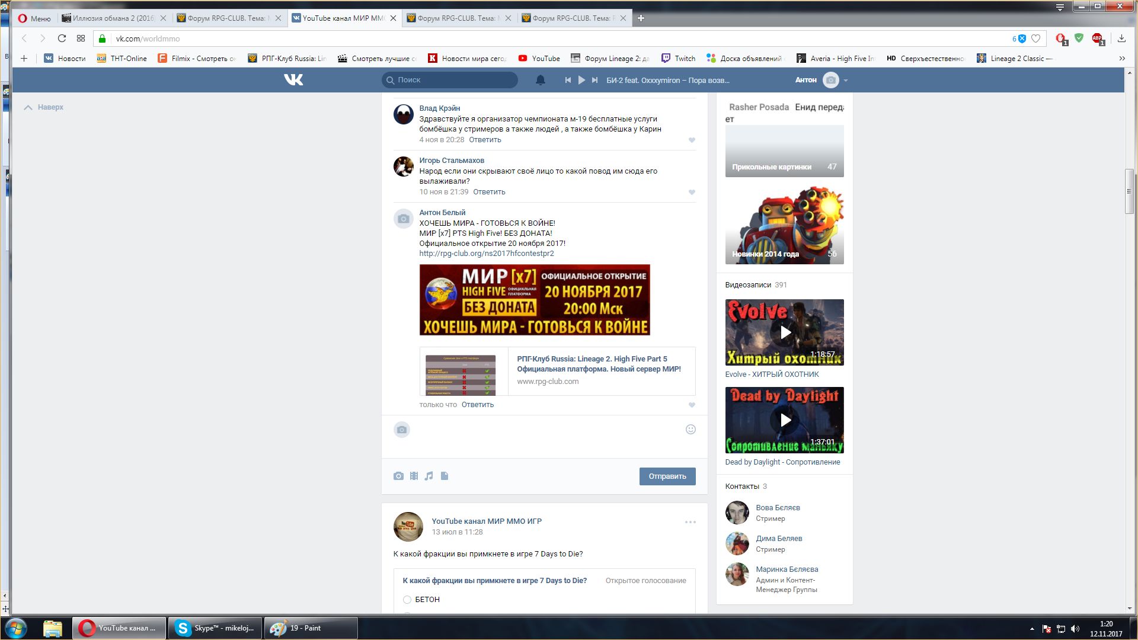Open rpg-club.org contest link
Viewport: 1138px width, 640px height.
click(x=487, y=254)
